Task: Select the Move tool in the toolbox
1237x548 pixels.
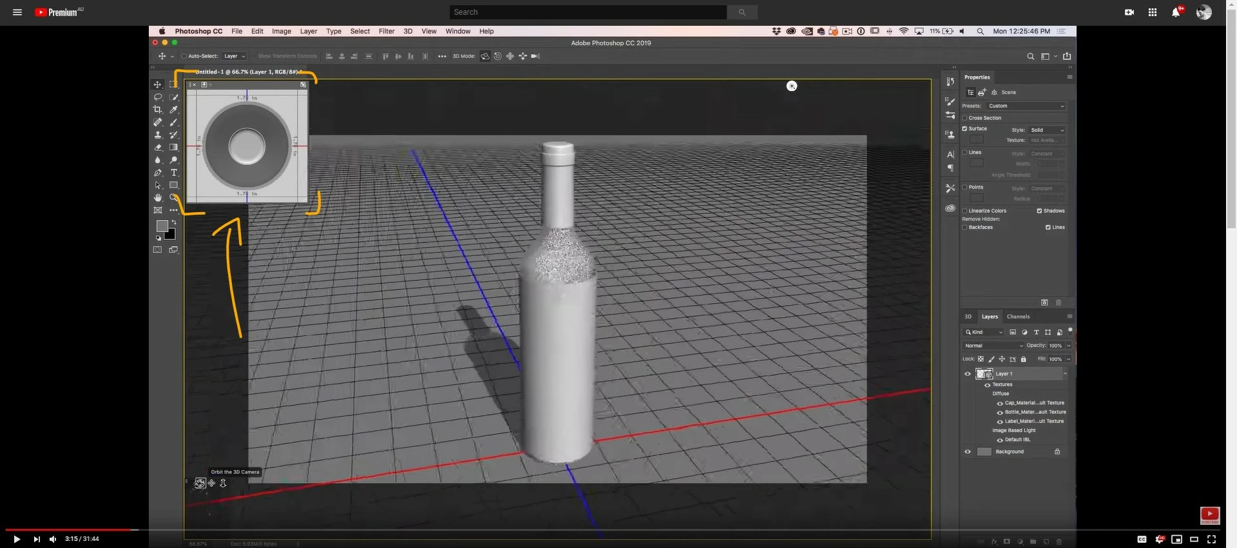Action: click(x=157, y=84)
